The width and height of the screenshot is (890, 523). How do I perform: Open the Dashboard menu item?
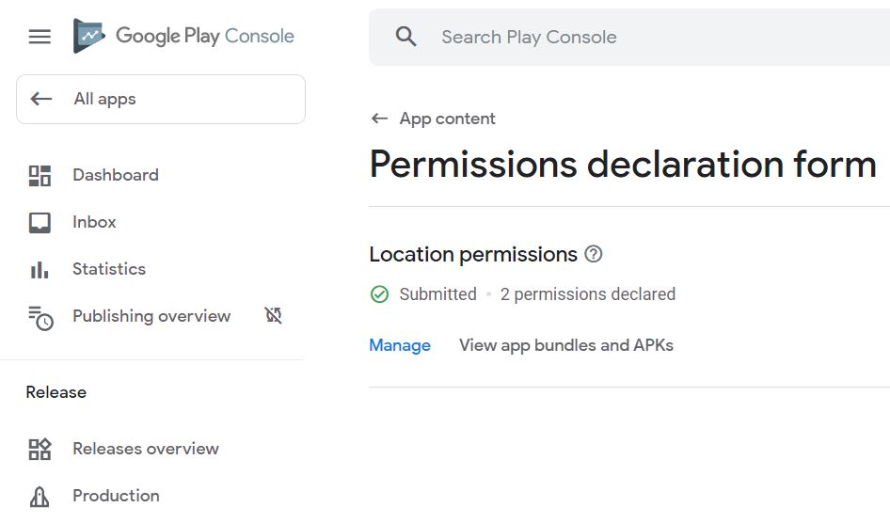(116, 175)
